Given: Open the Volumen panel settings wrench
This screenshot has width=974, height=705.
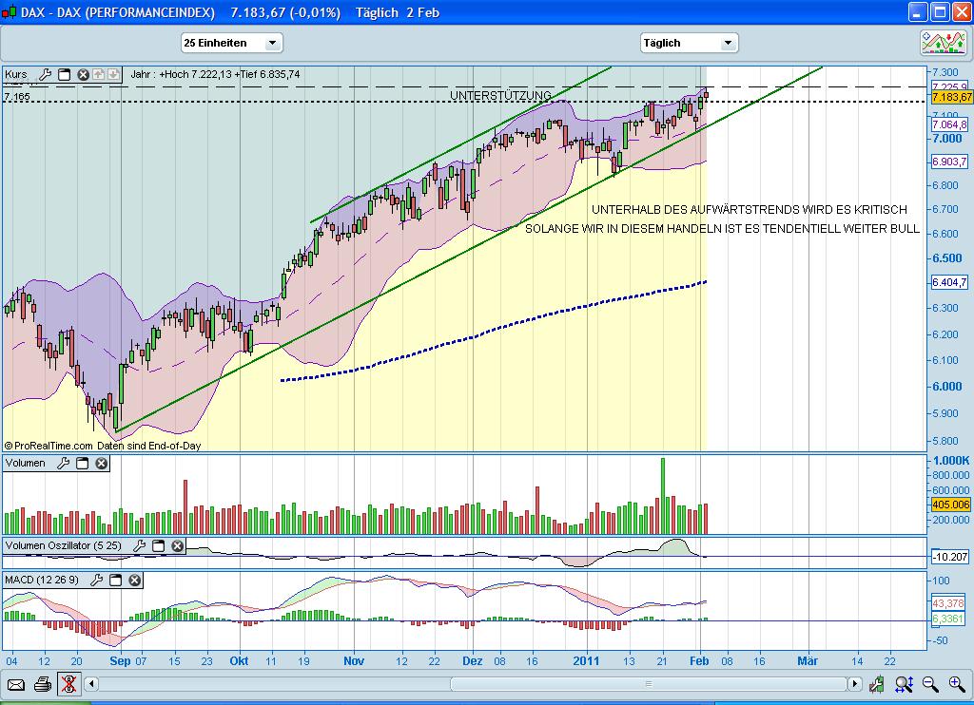Looking at the screenshot, I should (x=63, y=463).
